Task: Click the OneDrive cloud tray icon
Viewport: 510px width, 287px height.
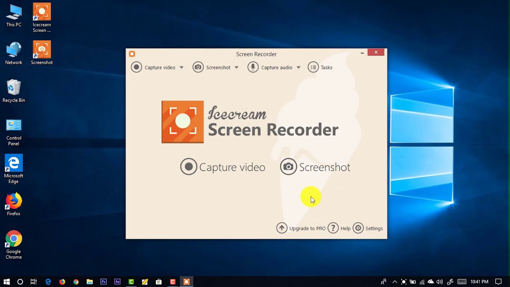Action: pos(431,281)
